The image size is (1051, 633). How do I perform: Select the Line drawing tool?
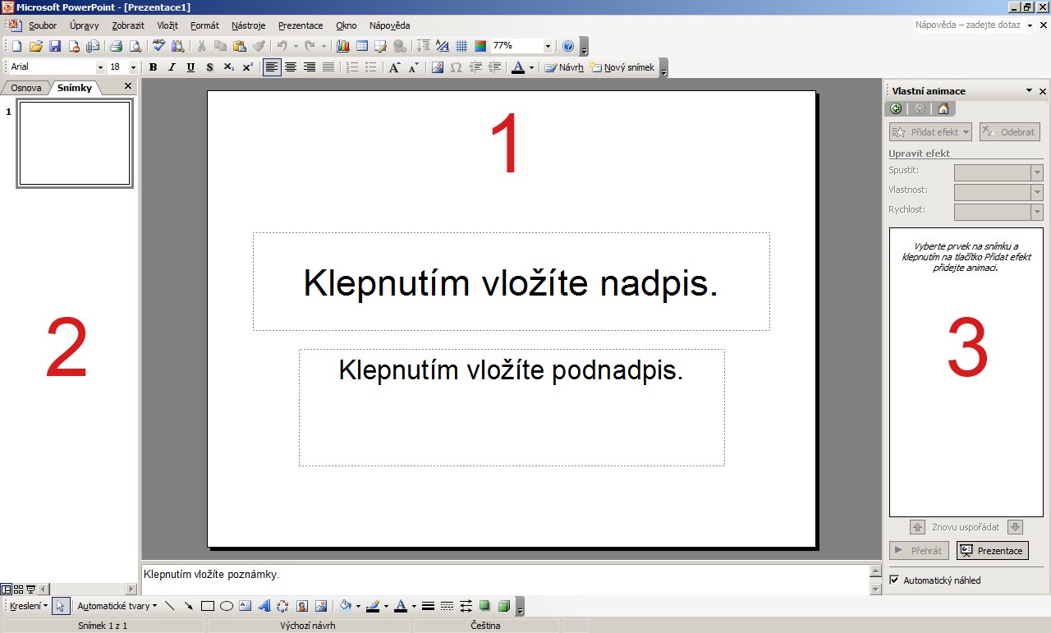[x=169, y=606]
